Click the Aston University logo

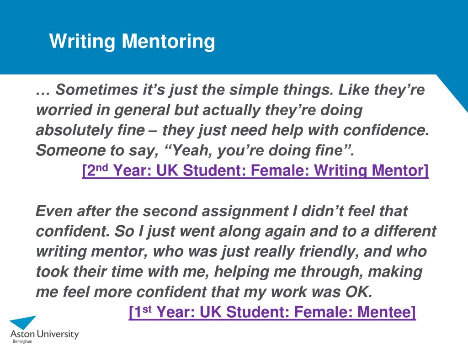(44, 330)
